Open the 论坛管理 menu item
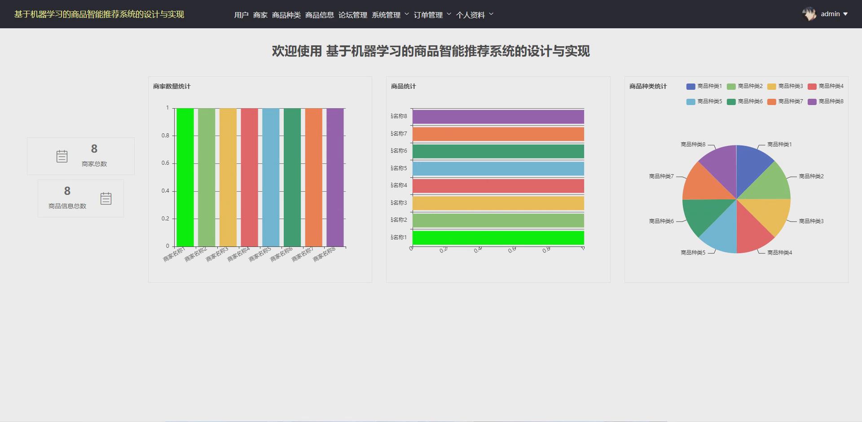The height and width of the screenshot is (422, 862). click(x=353, y=15)
